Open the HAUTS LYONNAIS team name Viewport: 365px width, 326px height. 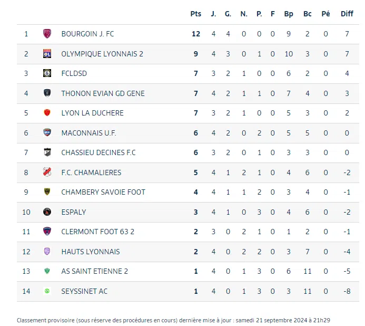pos(91,252)
